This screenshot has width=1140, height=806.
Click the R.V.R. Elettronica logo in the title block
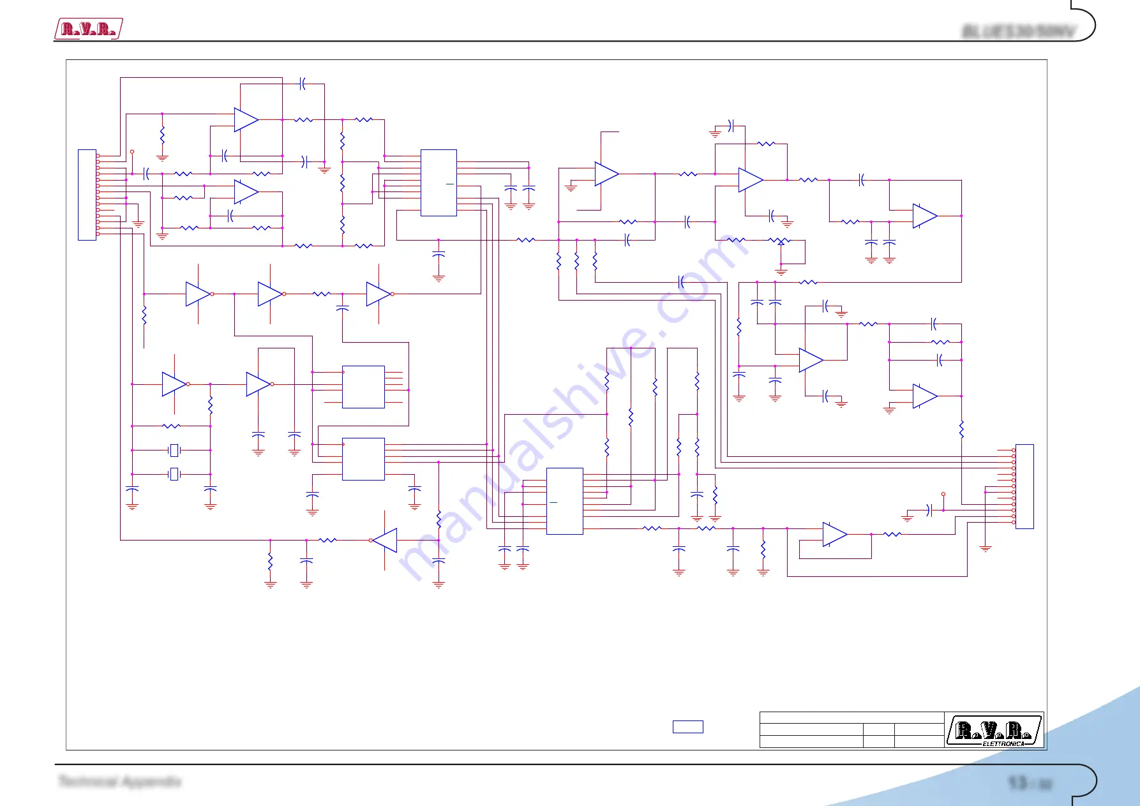994,731
